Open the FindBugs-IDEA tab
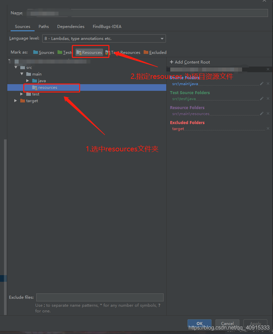273x334 pixels. [x=107, y=26]
